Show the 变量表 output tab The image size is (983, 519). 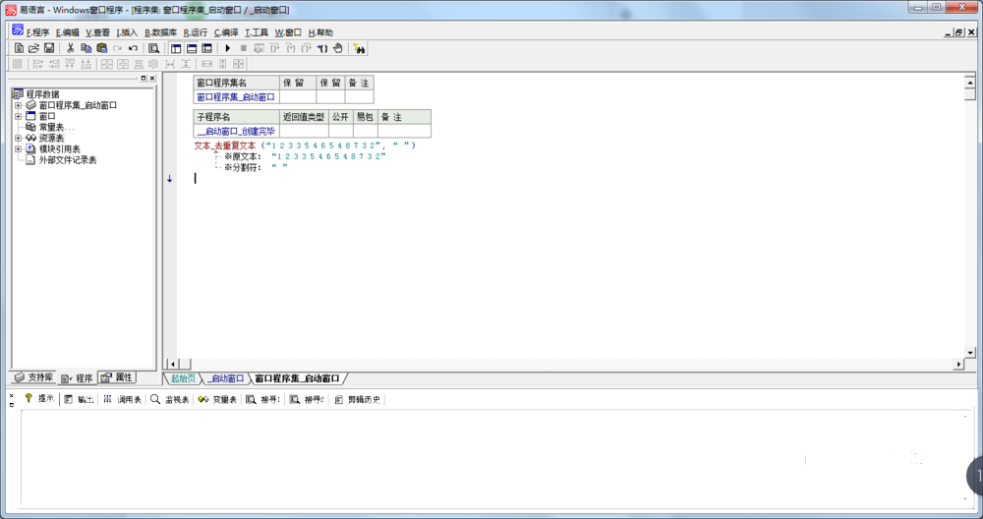[x=217, y=400]
